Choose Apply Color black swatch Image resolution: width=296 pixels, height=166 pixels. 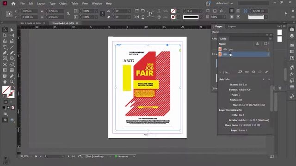pos(4,107)
